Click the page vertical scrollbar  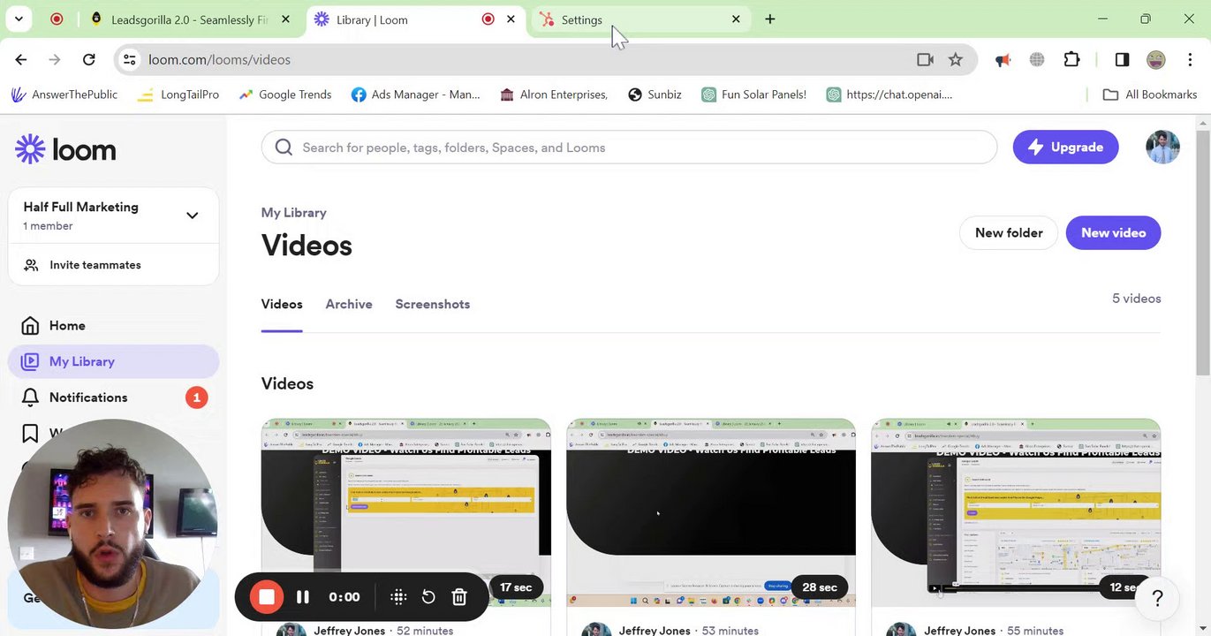(1203, 252)
